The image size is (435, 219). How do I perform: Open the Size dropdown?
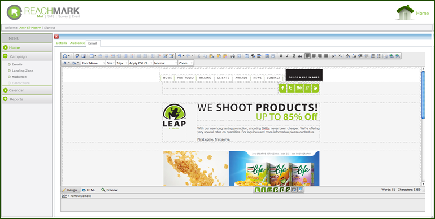(x=111, y=63)
